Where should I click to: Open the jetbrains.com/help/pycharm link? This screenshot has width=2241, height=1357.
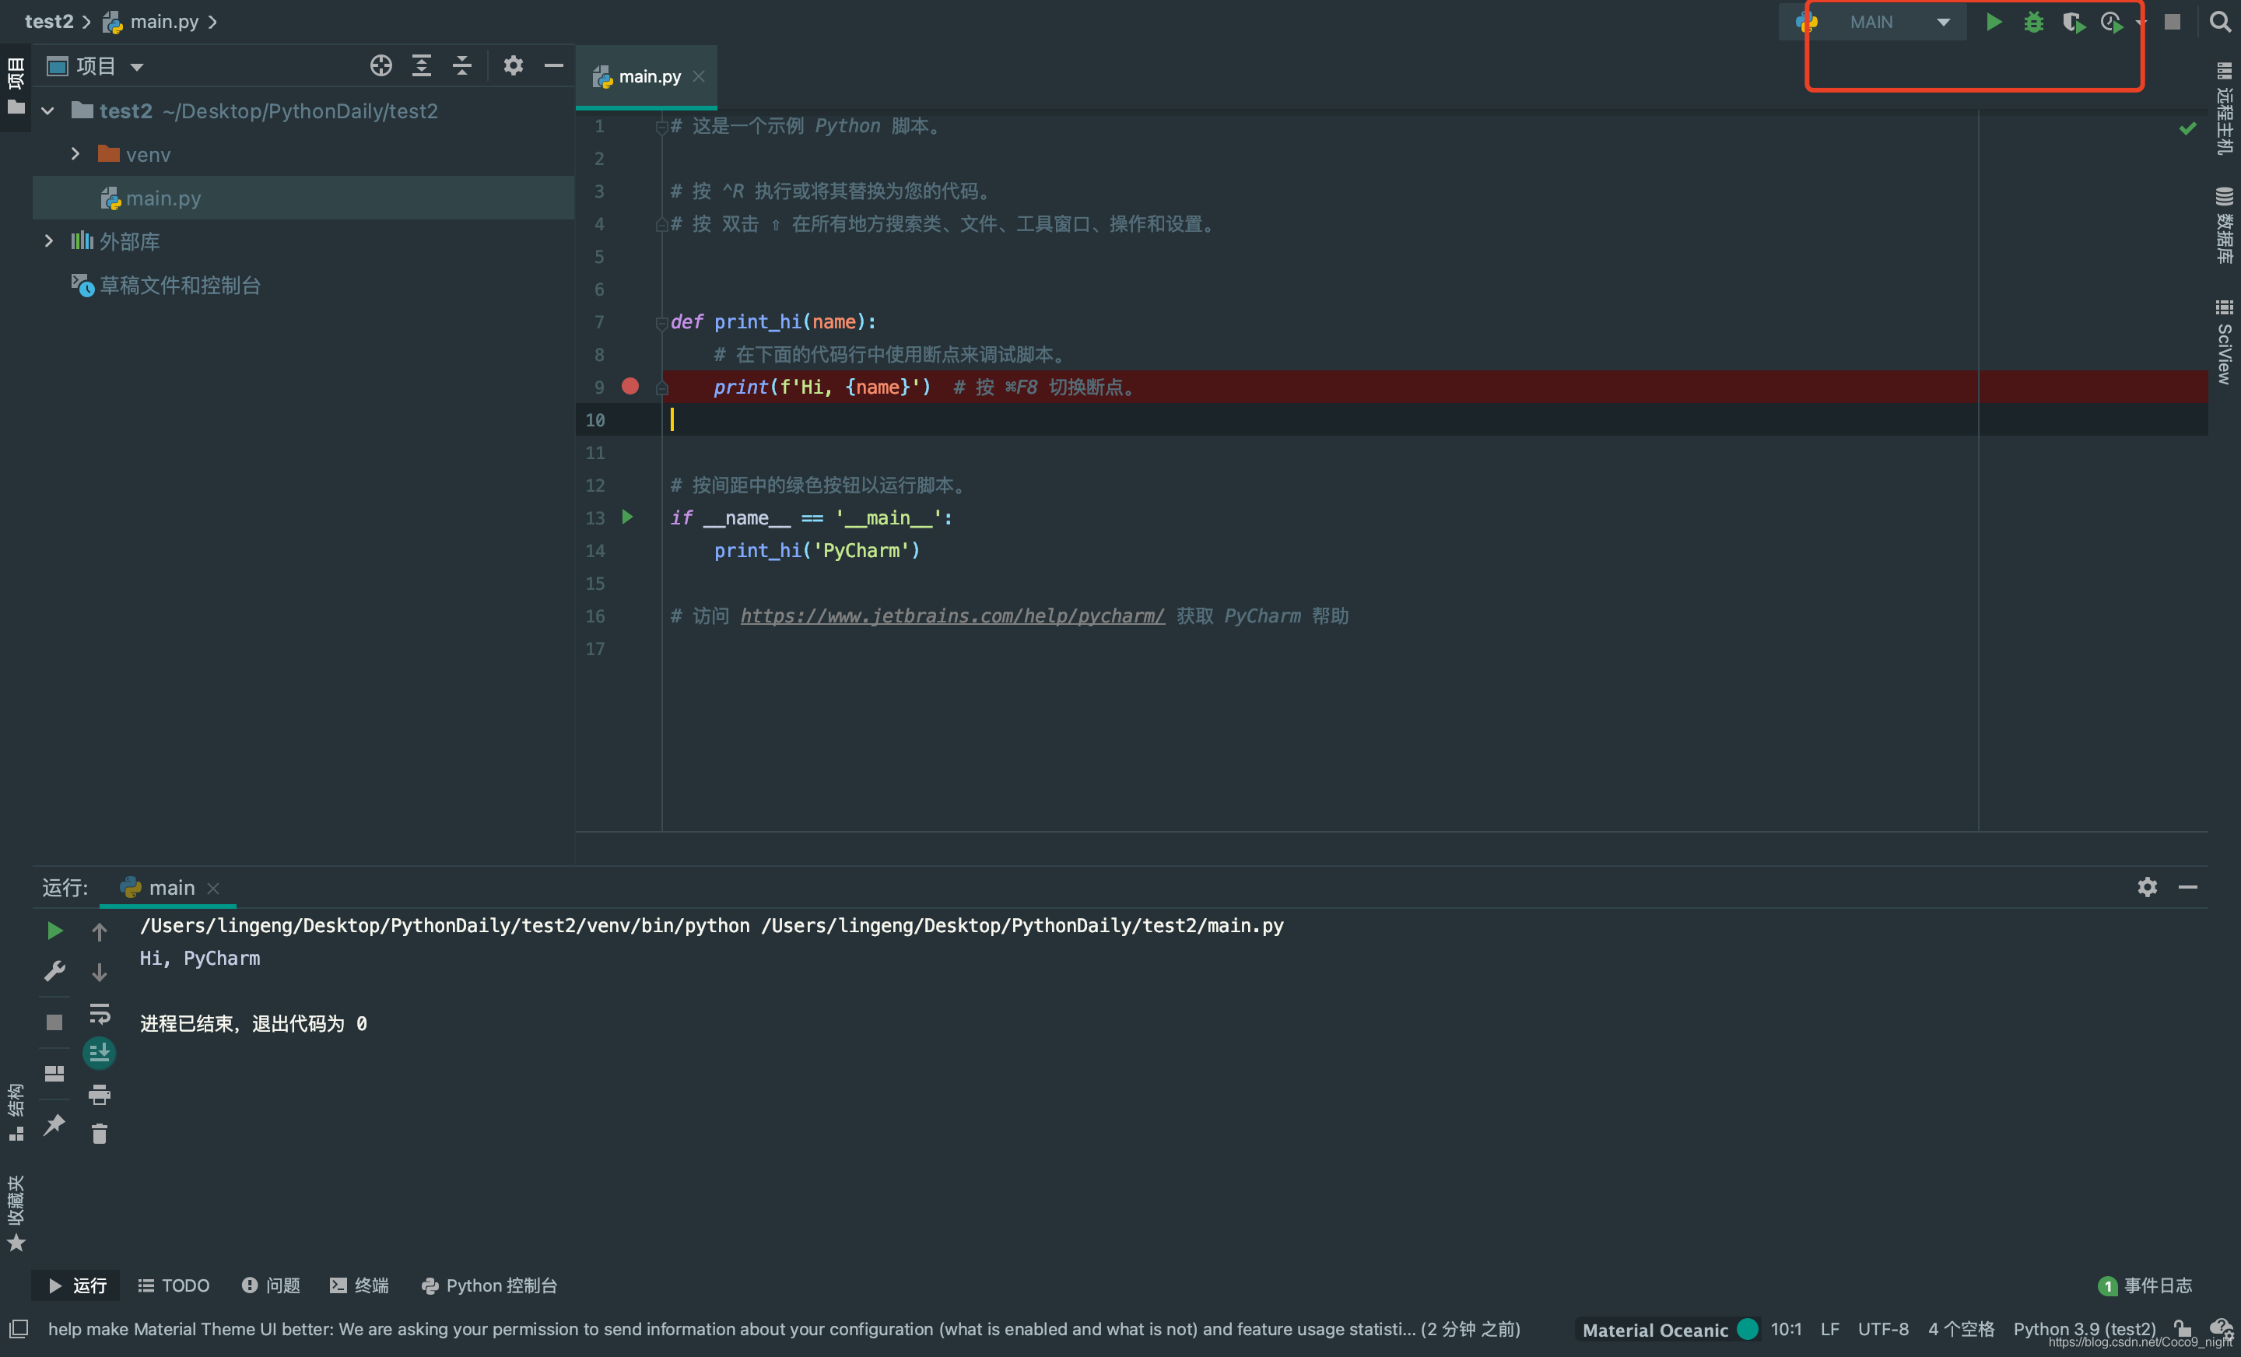pyautogui.click(x=952, y=615)
